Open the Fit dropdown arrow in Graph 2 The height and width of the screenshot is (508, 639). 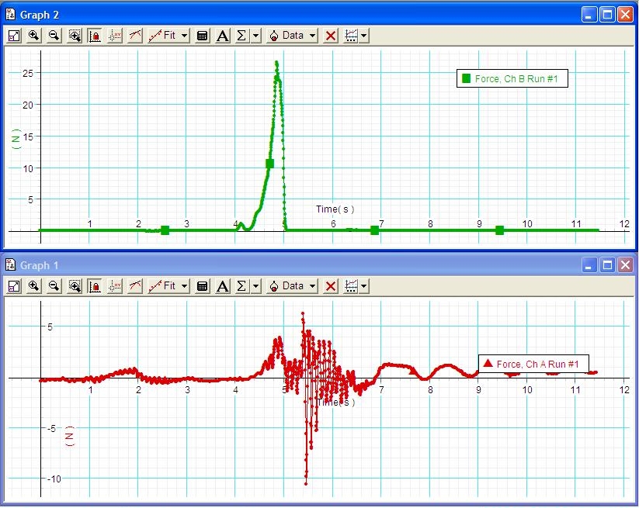coord(185,36)
